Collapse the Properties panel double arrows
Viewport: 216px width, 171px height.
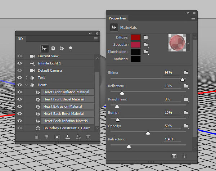188,13
